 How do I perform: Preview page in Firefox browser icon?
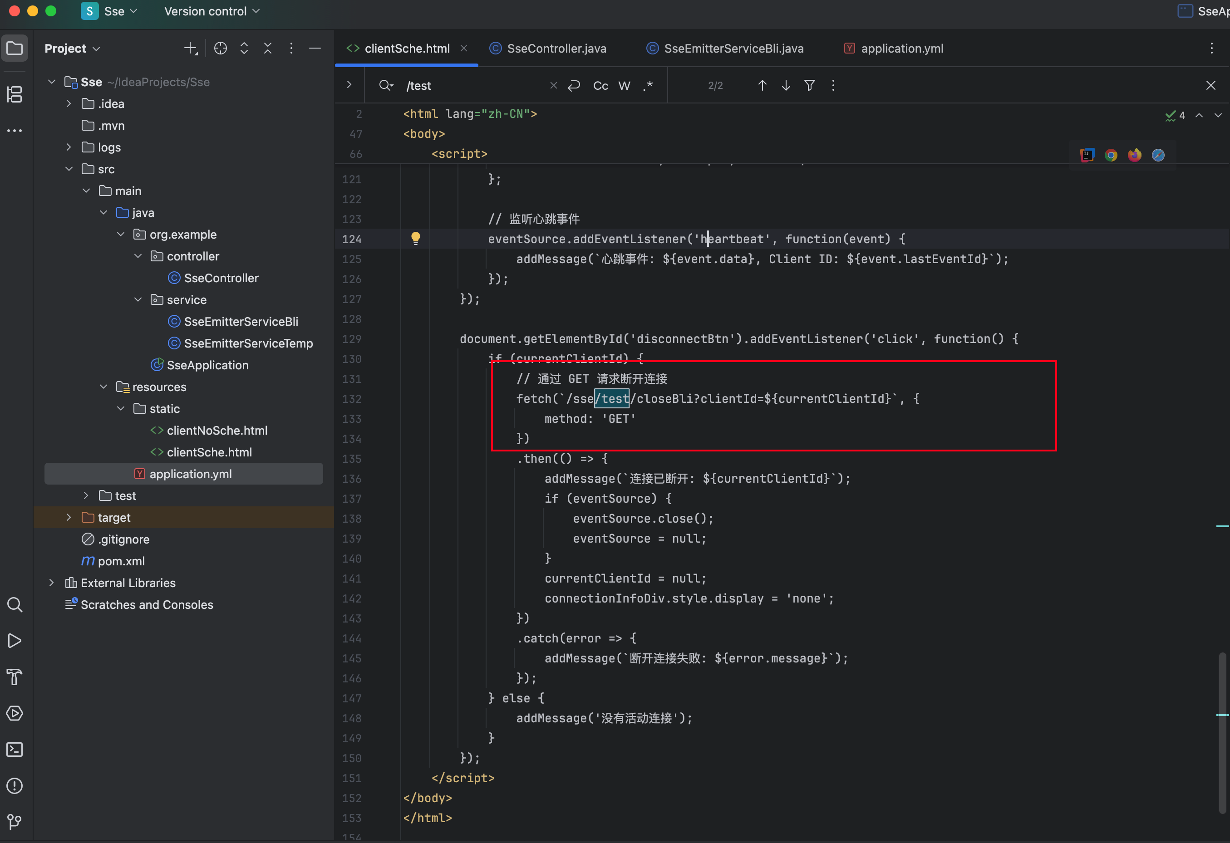pos(1134,155)
